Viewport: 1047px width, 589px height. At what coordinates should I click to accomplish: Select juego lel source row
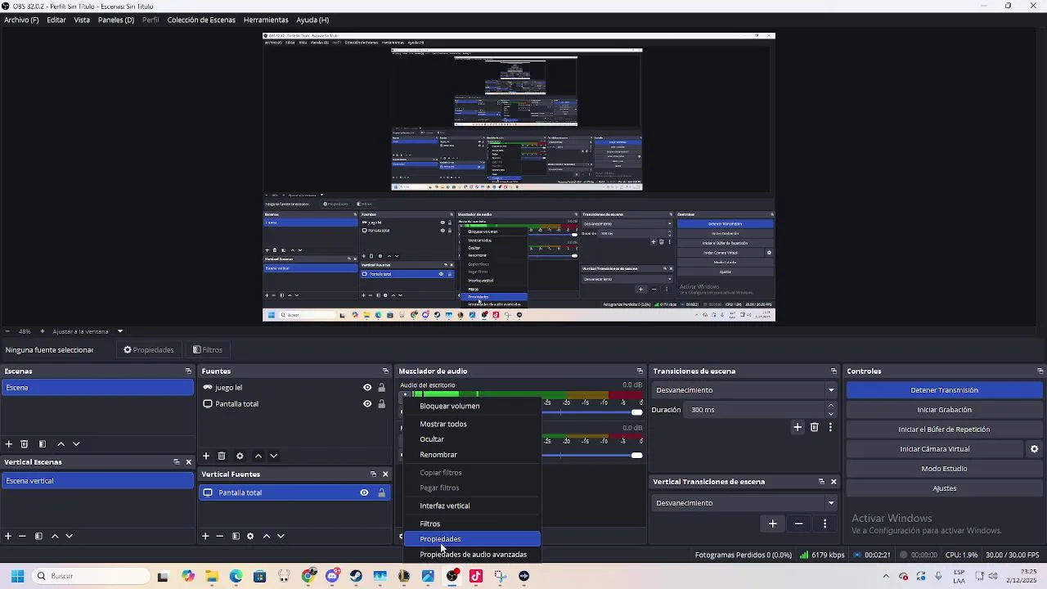click(294, 388)
